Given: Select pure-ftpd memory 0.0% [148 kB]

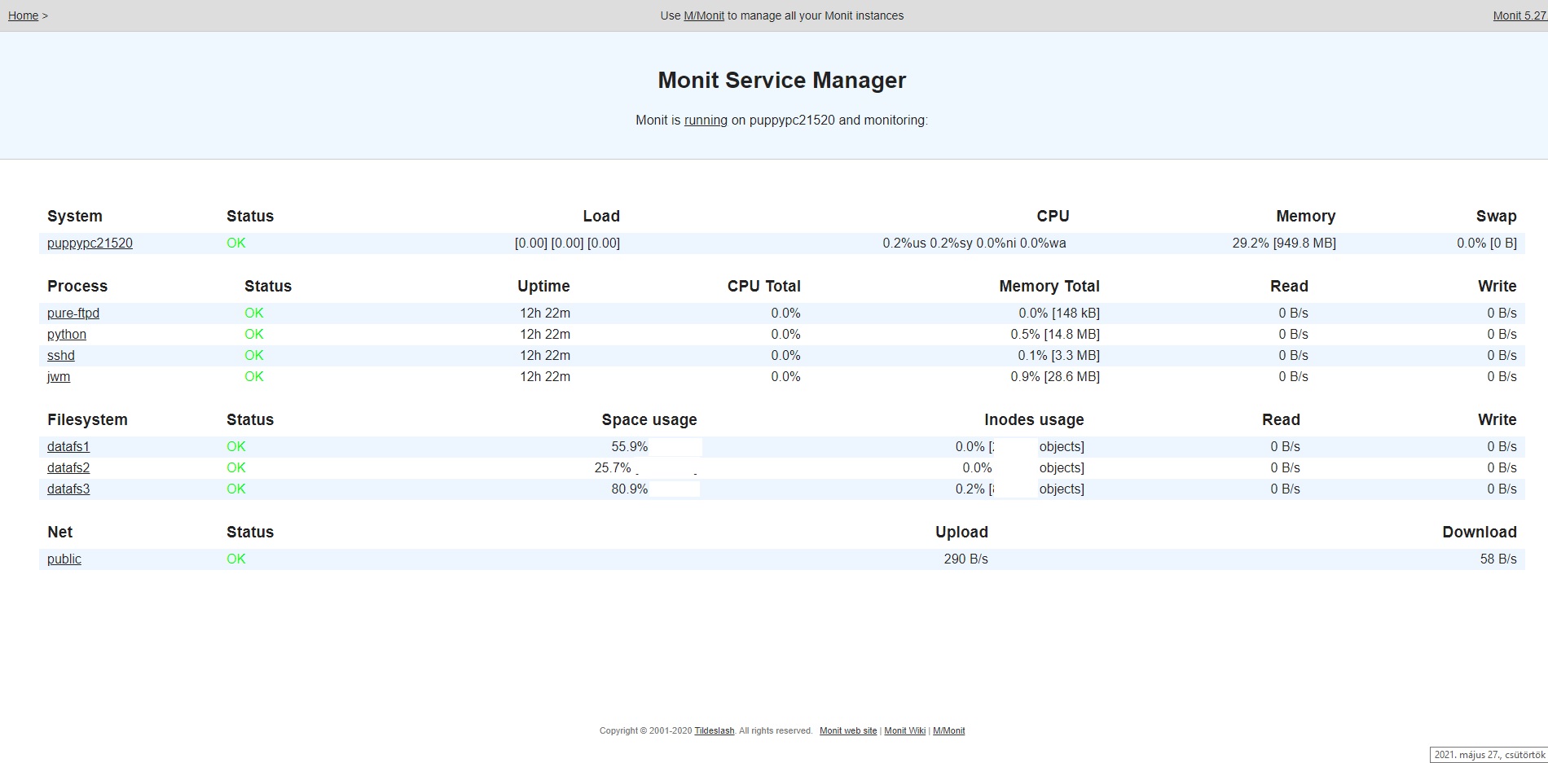Looking at the screenshot, I should (x=1059, y=313).
